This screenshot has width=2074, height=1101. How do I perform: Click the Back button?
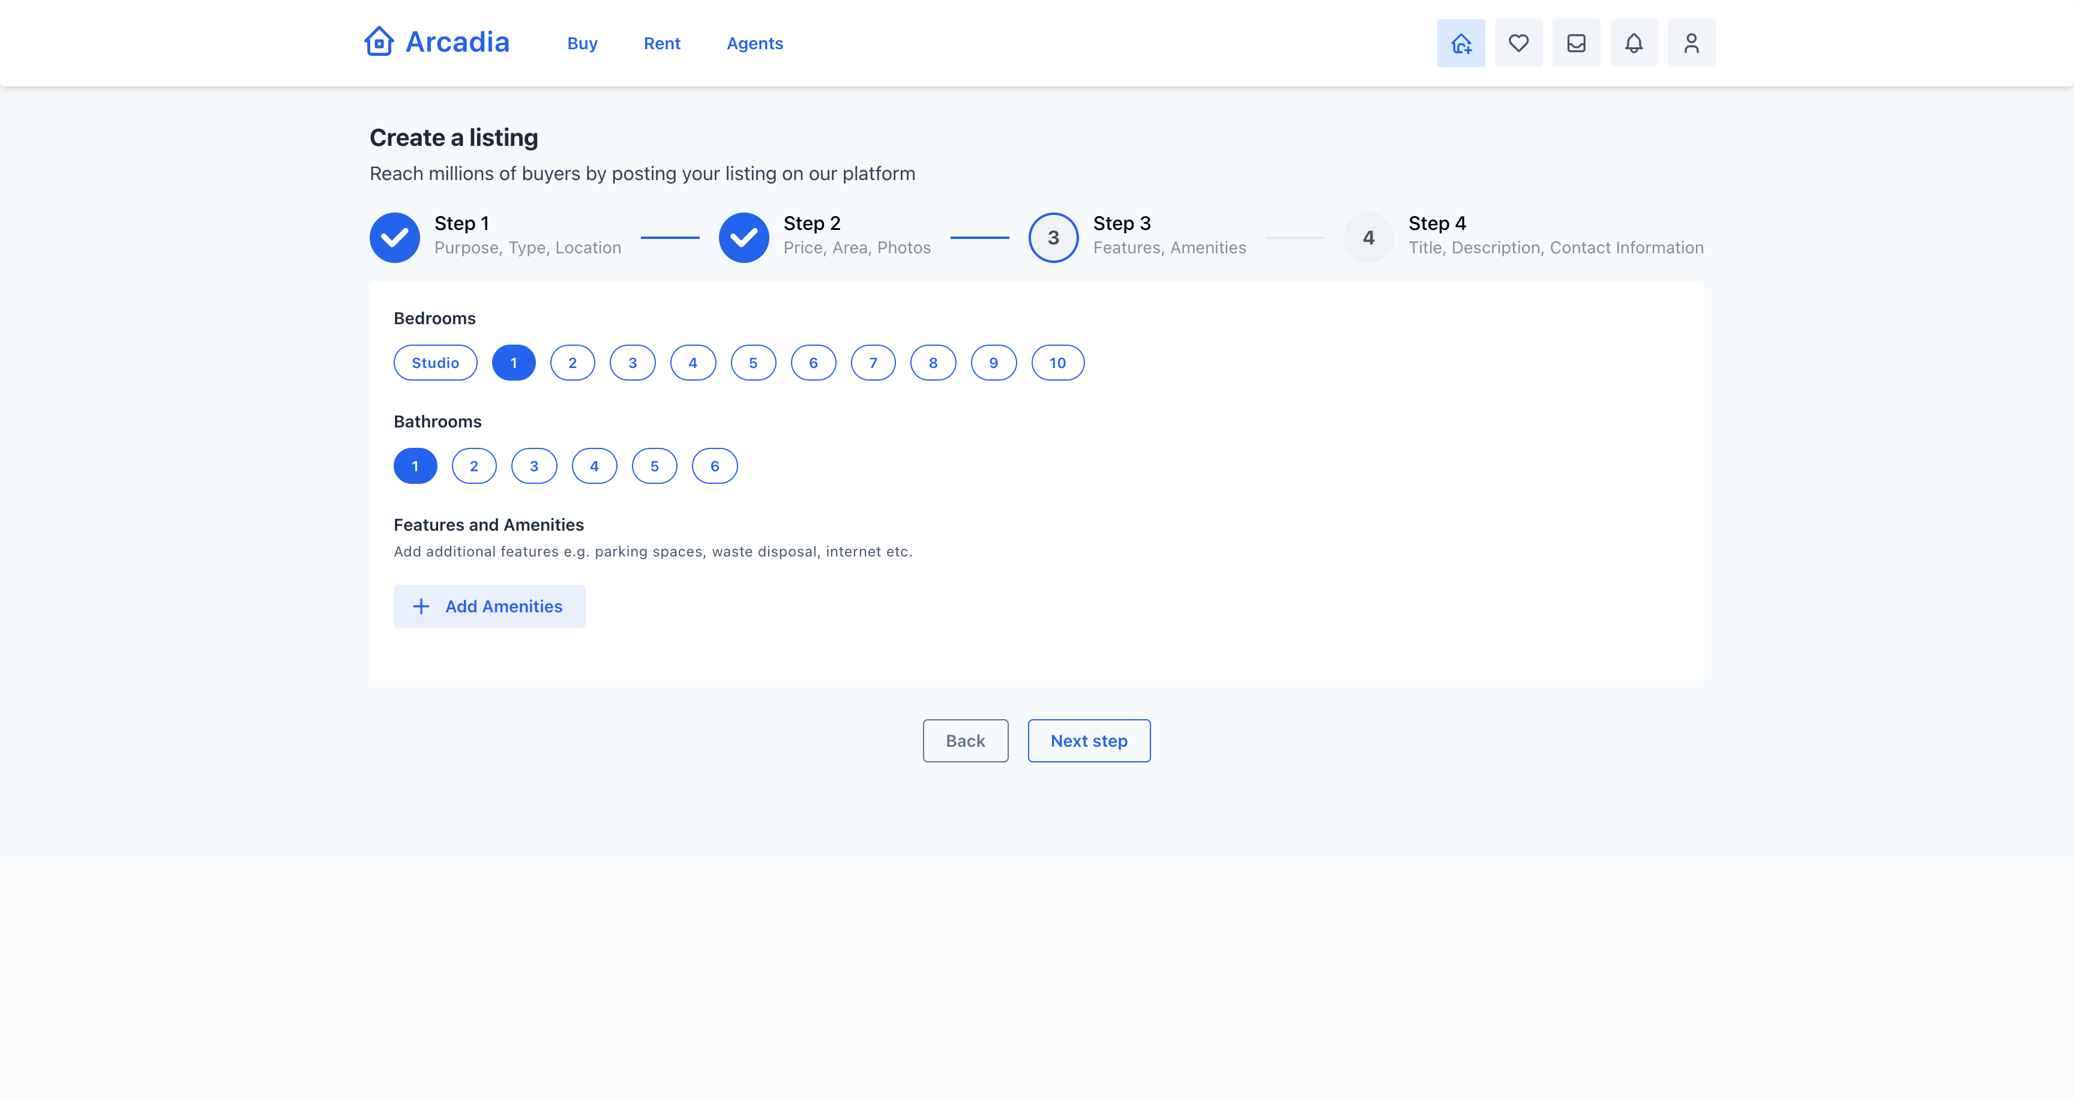964,741
